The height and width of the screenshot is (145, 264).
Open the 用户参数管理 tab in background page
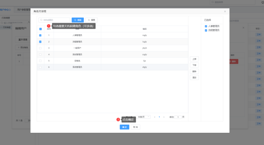[24, 10]
